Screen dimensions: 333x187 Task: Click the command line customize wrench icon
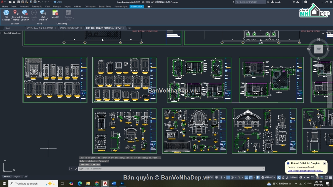tap(76, 169)
